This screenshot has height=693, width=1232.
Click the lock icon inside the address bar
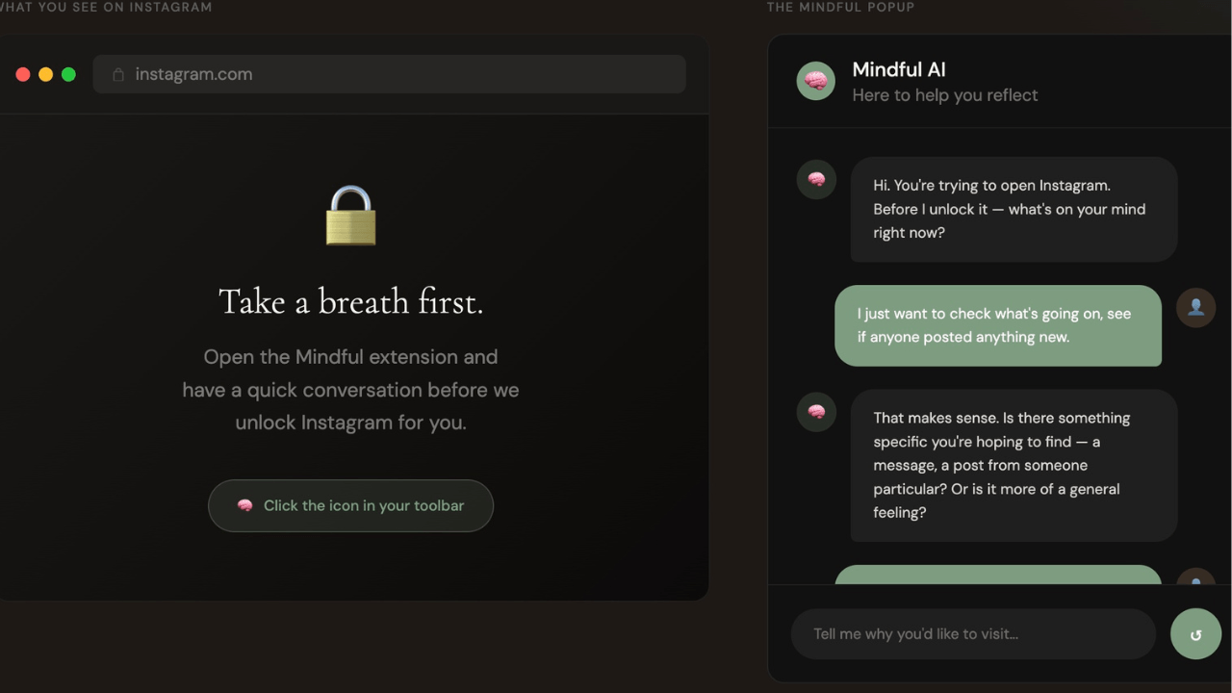click(x=117, y=73)
